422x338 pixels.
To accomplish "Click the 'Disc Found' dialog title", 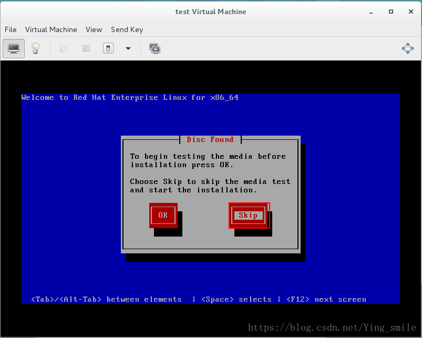I will pos(210,140).
